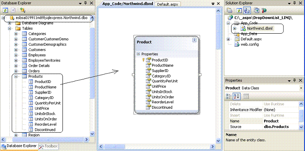Click Copy Web Site toolbar icon
This screenshot has height=151, width=305.
coord(257,10)
